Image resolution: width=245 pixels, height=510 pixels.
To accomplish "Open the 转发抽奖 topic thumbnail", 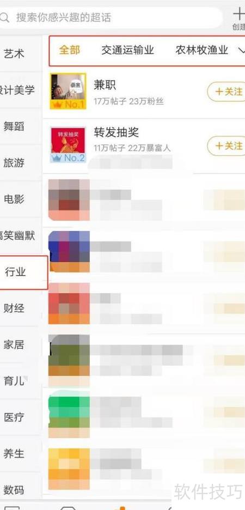I will coord(68,145).
